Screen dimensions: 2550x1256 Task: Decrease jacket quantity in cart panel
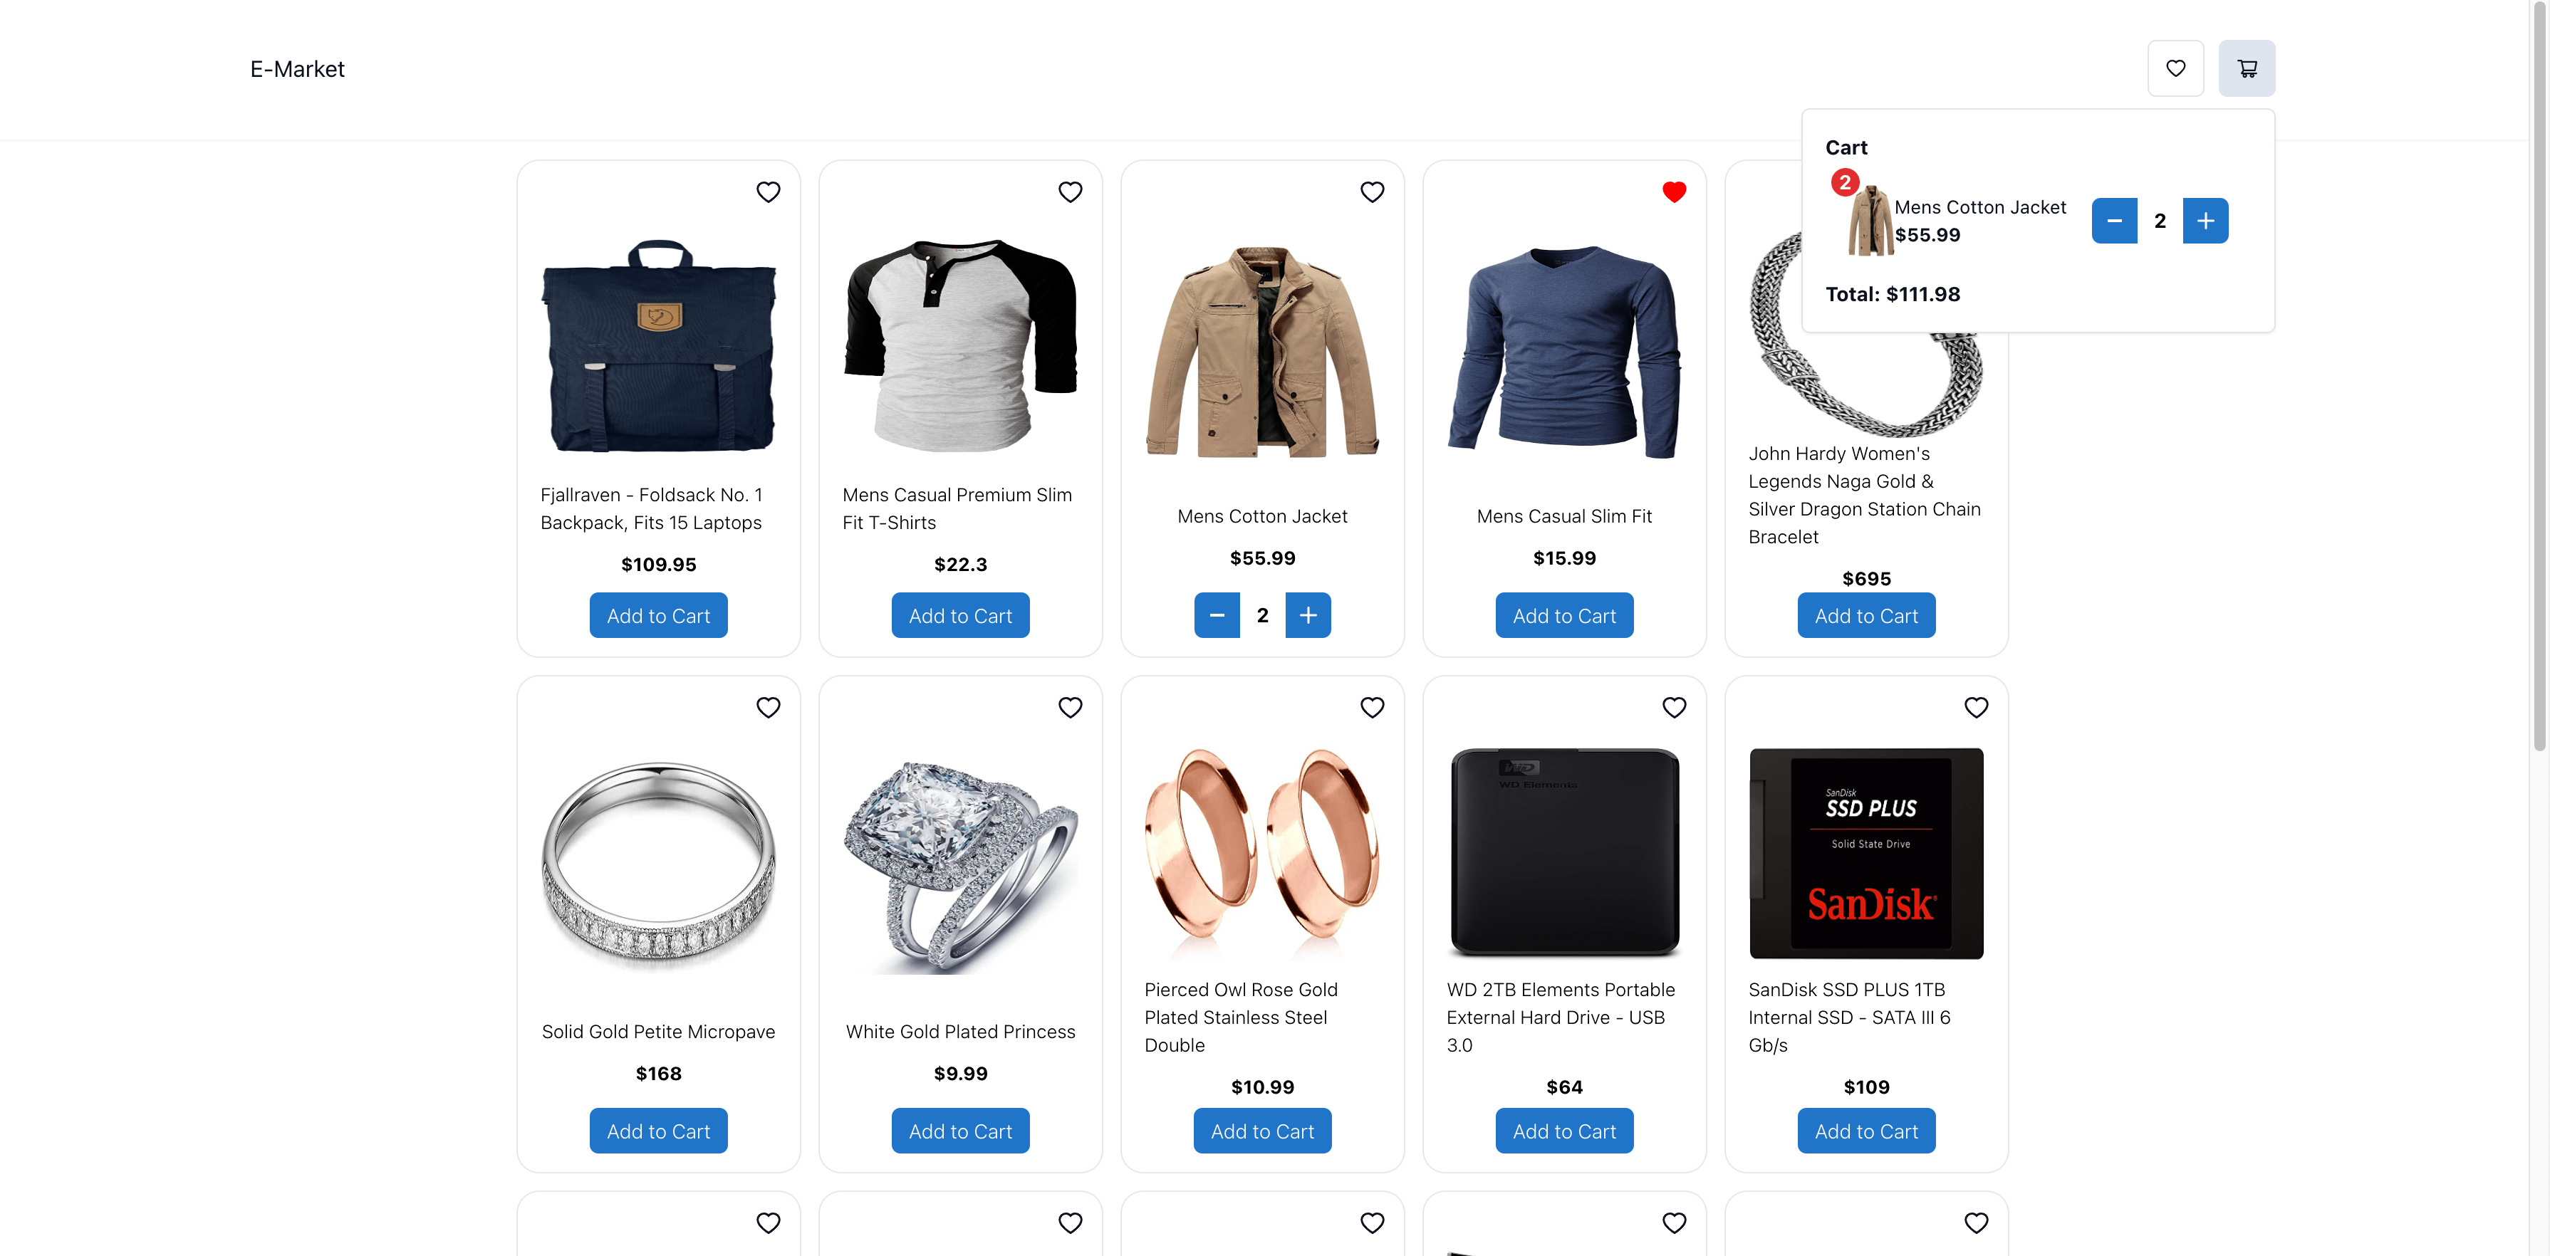tap(2113, 221)
